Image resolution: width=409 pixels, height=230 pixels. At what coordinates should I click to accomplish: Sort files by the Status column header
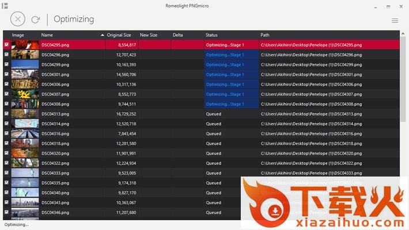(x=211, y=35)
